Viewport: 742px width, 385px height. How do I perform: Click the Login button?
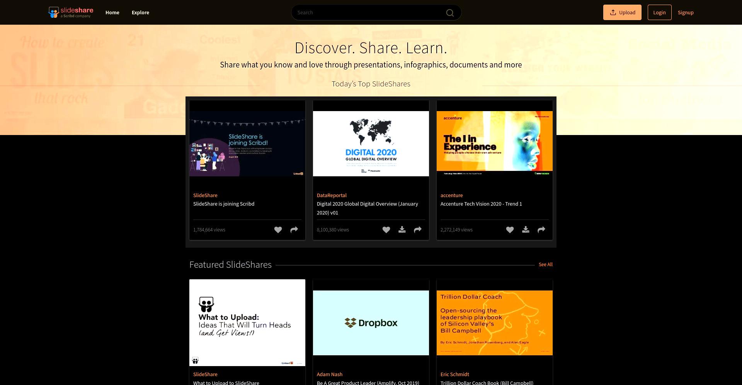pos(659,12)
